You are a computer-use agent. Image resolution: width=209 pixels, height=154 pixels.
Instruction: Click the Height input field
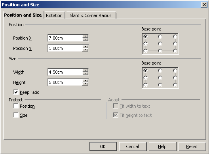[x=65, y=82]
